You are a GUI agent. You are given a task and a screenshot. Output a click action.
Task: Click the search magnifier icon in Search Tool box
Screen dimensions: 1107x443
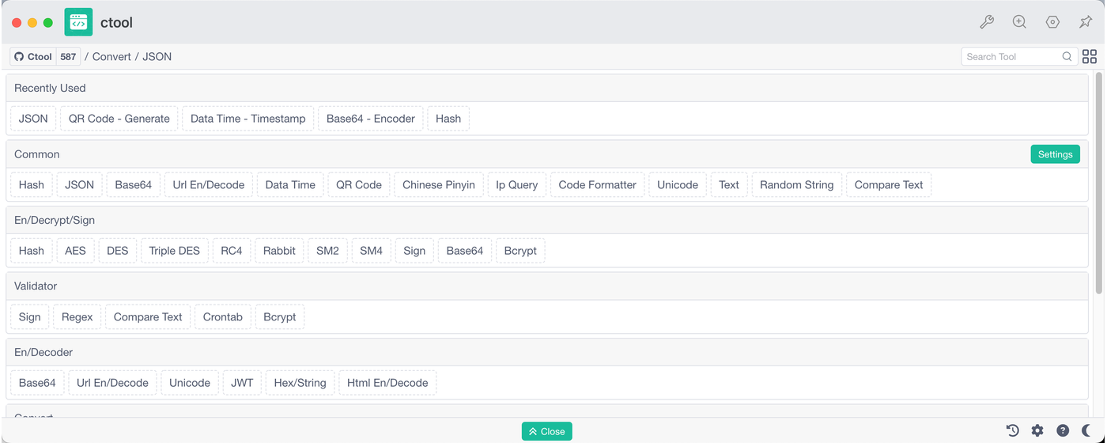pos(1067,56)
